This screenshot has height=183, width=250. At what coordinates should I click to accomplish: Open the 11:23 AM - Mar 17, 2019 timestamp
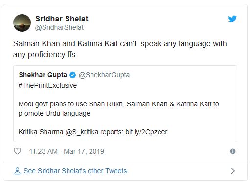67,151
